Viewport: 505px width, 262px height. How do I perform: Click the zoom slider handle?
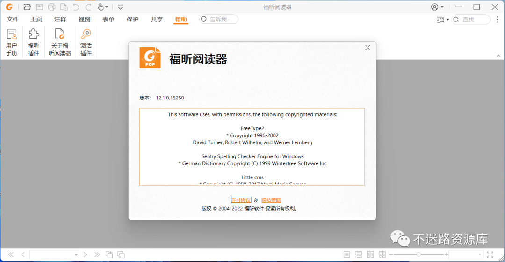(x=418, y=255)
